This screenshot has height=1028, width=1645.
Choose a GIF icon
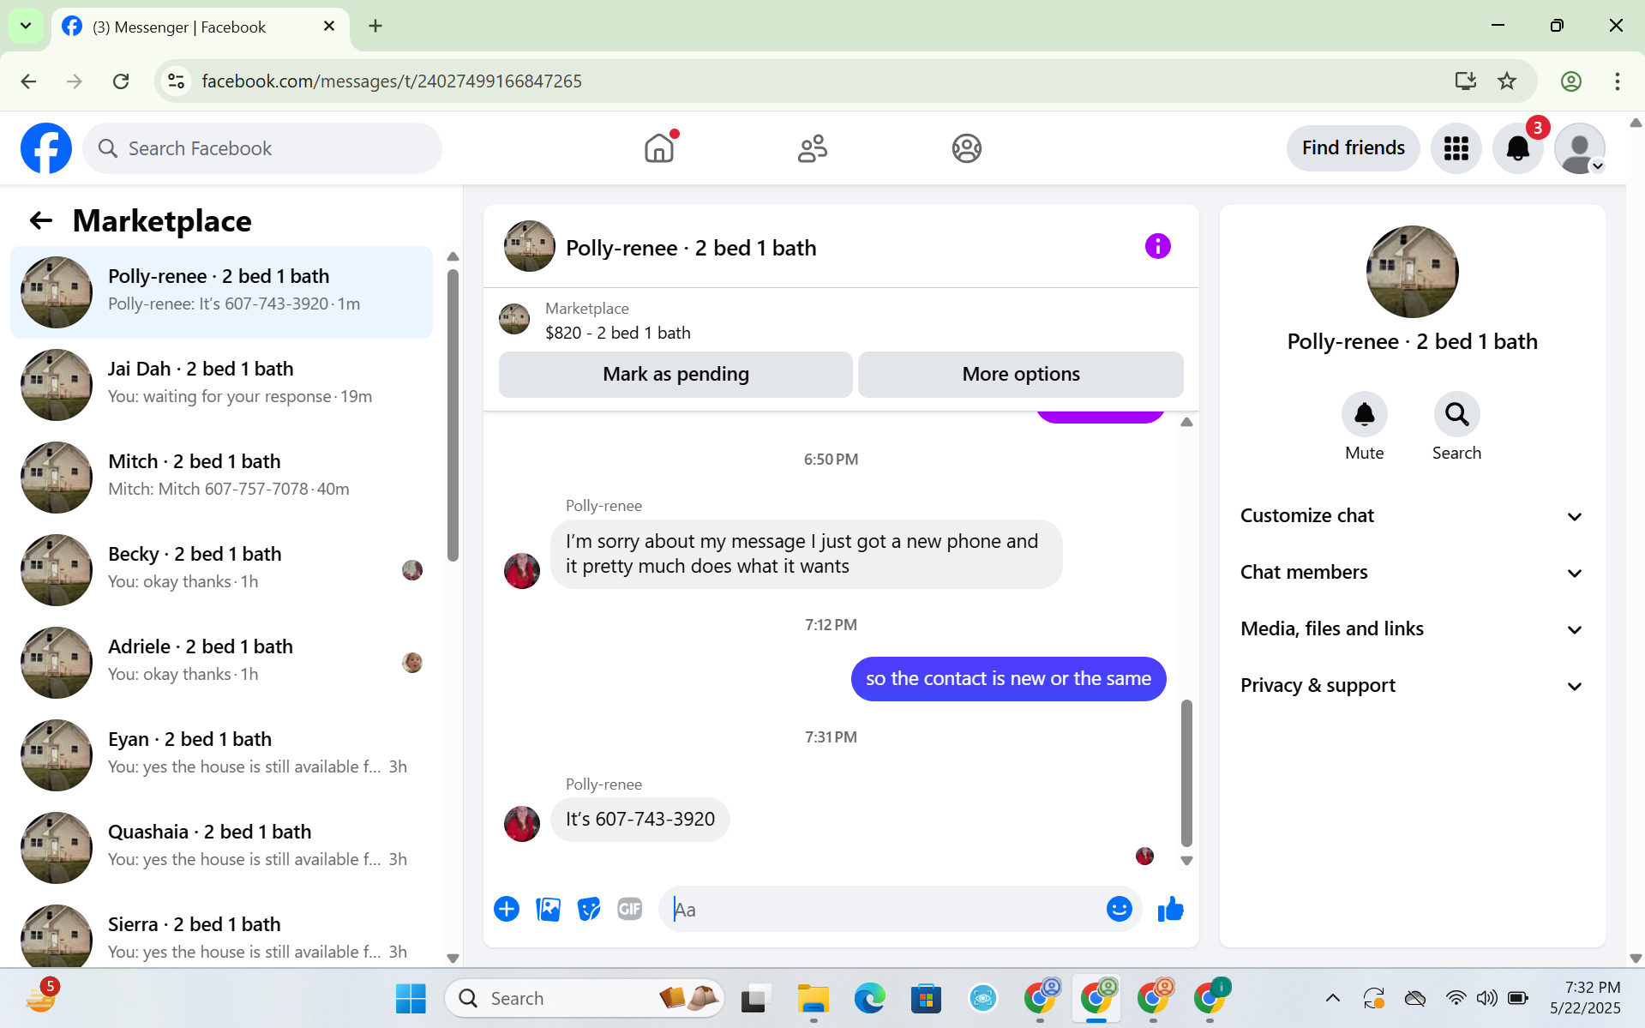pos(630,909)
